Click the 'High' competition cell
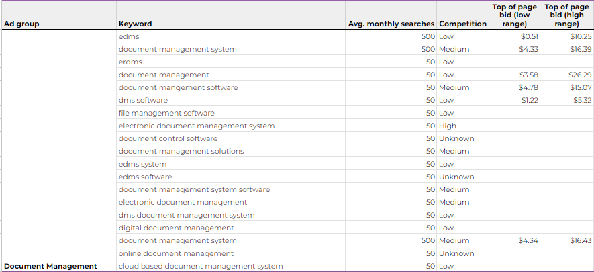 [x=448, y=126]
